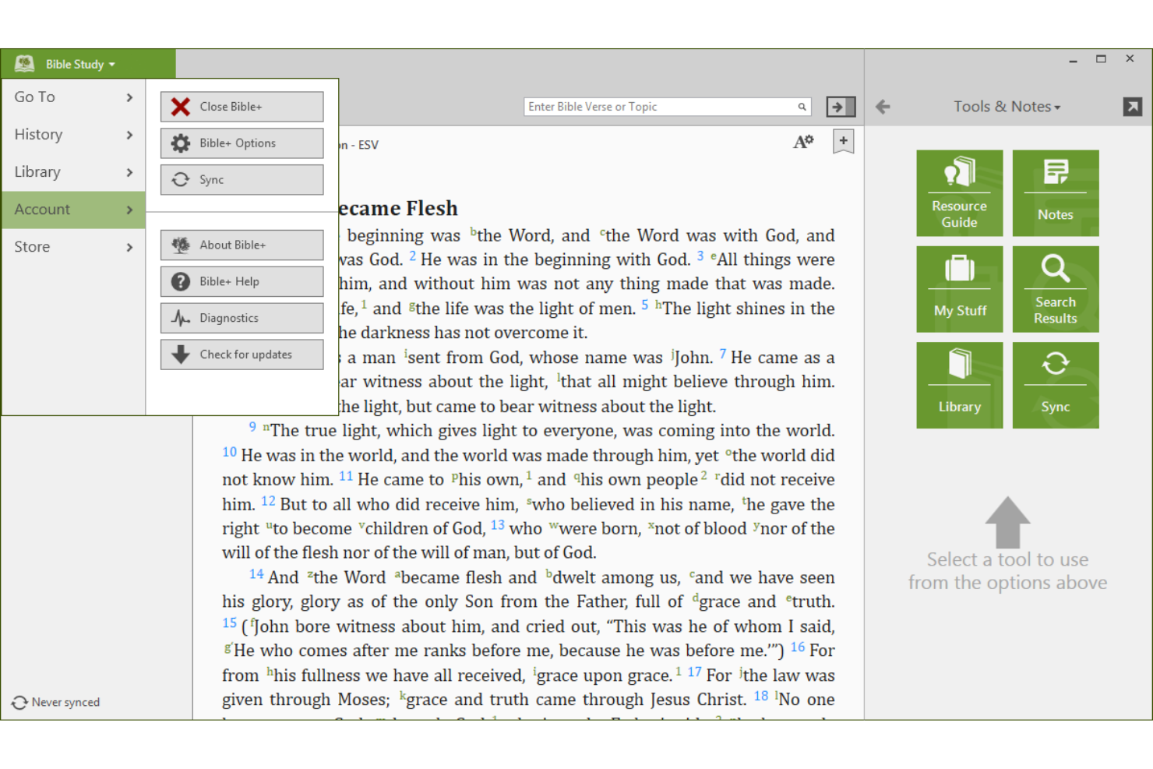Select the Account menu item
Viewport: 1153px width, 769px height.
73,210
